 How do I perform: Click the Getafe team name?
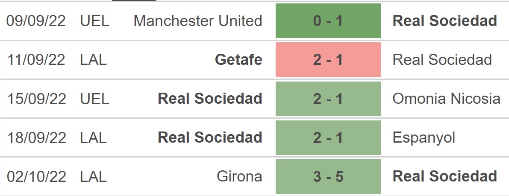click(238, 60)
